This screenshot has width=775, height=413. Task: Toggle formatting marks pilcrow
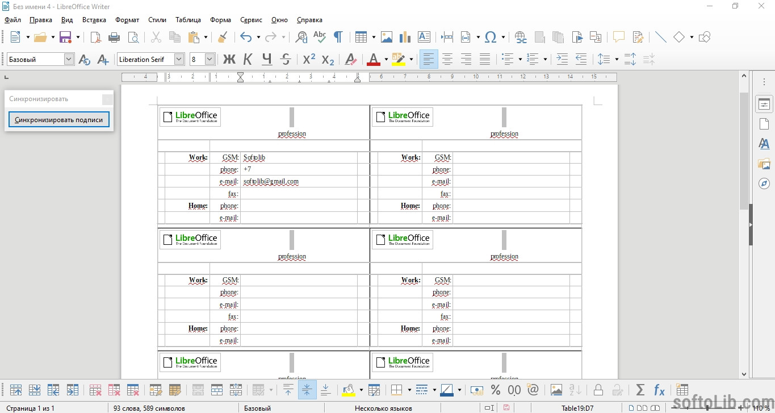click(338, 37)
